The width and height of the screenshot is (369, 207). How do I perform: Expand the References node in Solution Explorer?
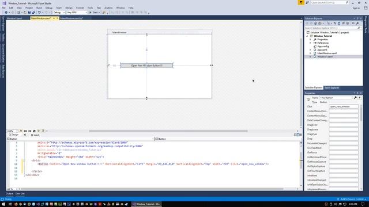pos(310,43)
